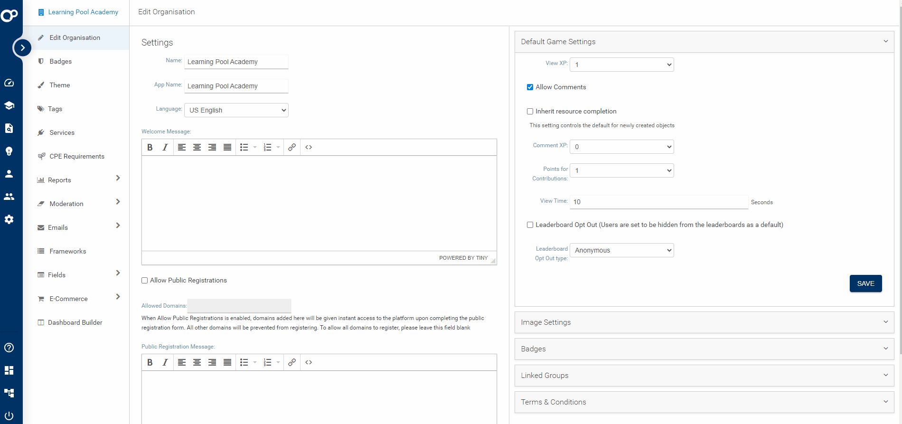
Task: Click the Learning Pool Academy link
Action: [83, 12]
